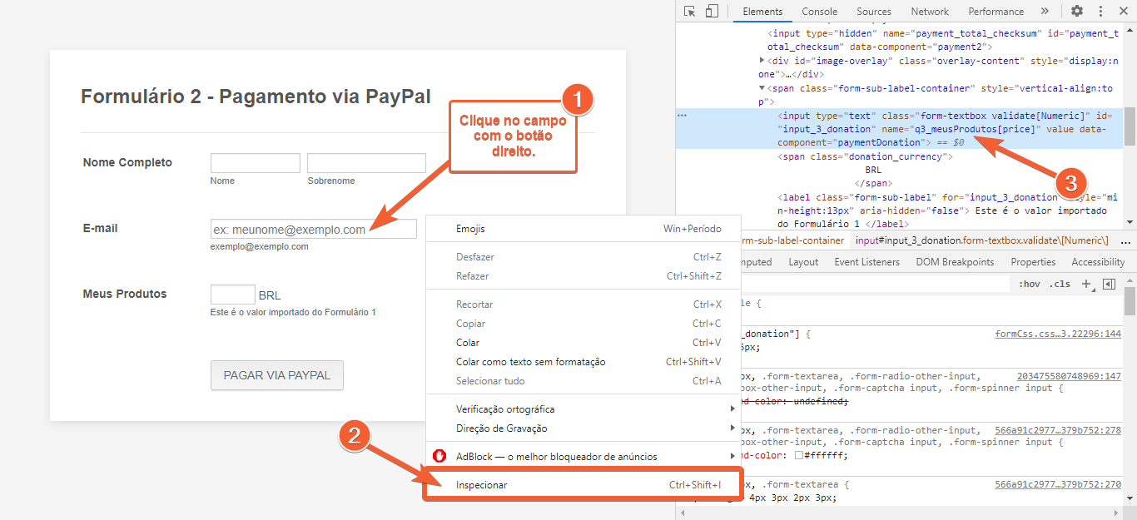The width and height of the screenshot is (1137, 520).
Task: Toggle the .cls class editor
Action: 1060,285
